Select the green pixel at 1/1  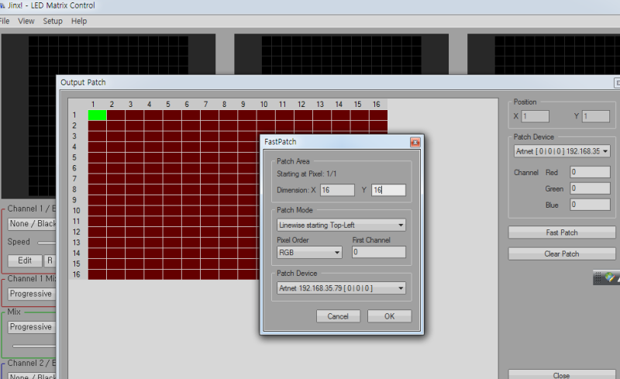click(x=98, y=115)
